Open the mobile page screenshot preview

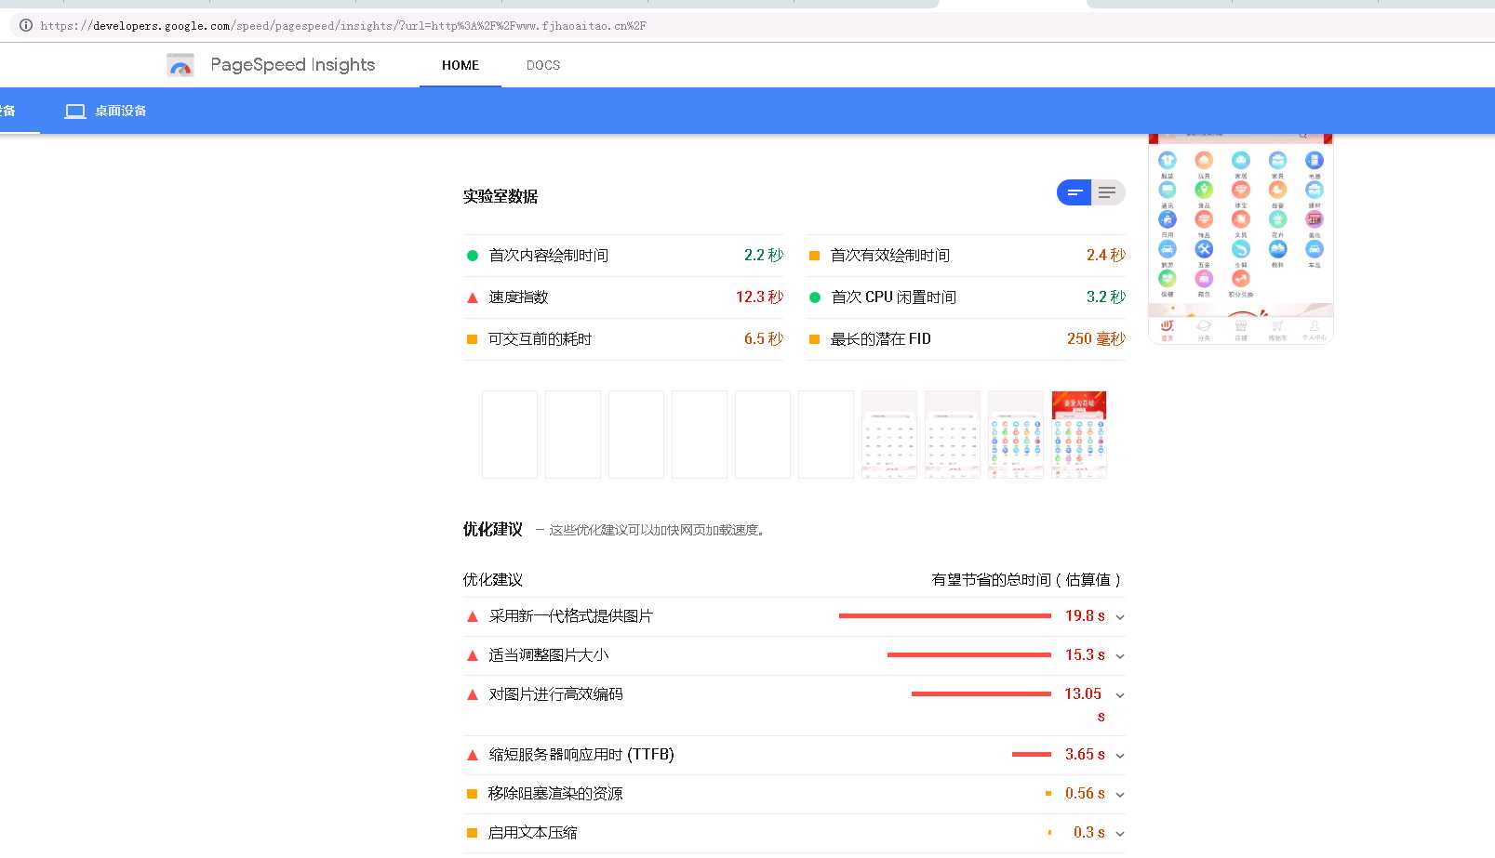click(1241, 239)
